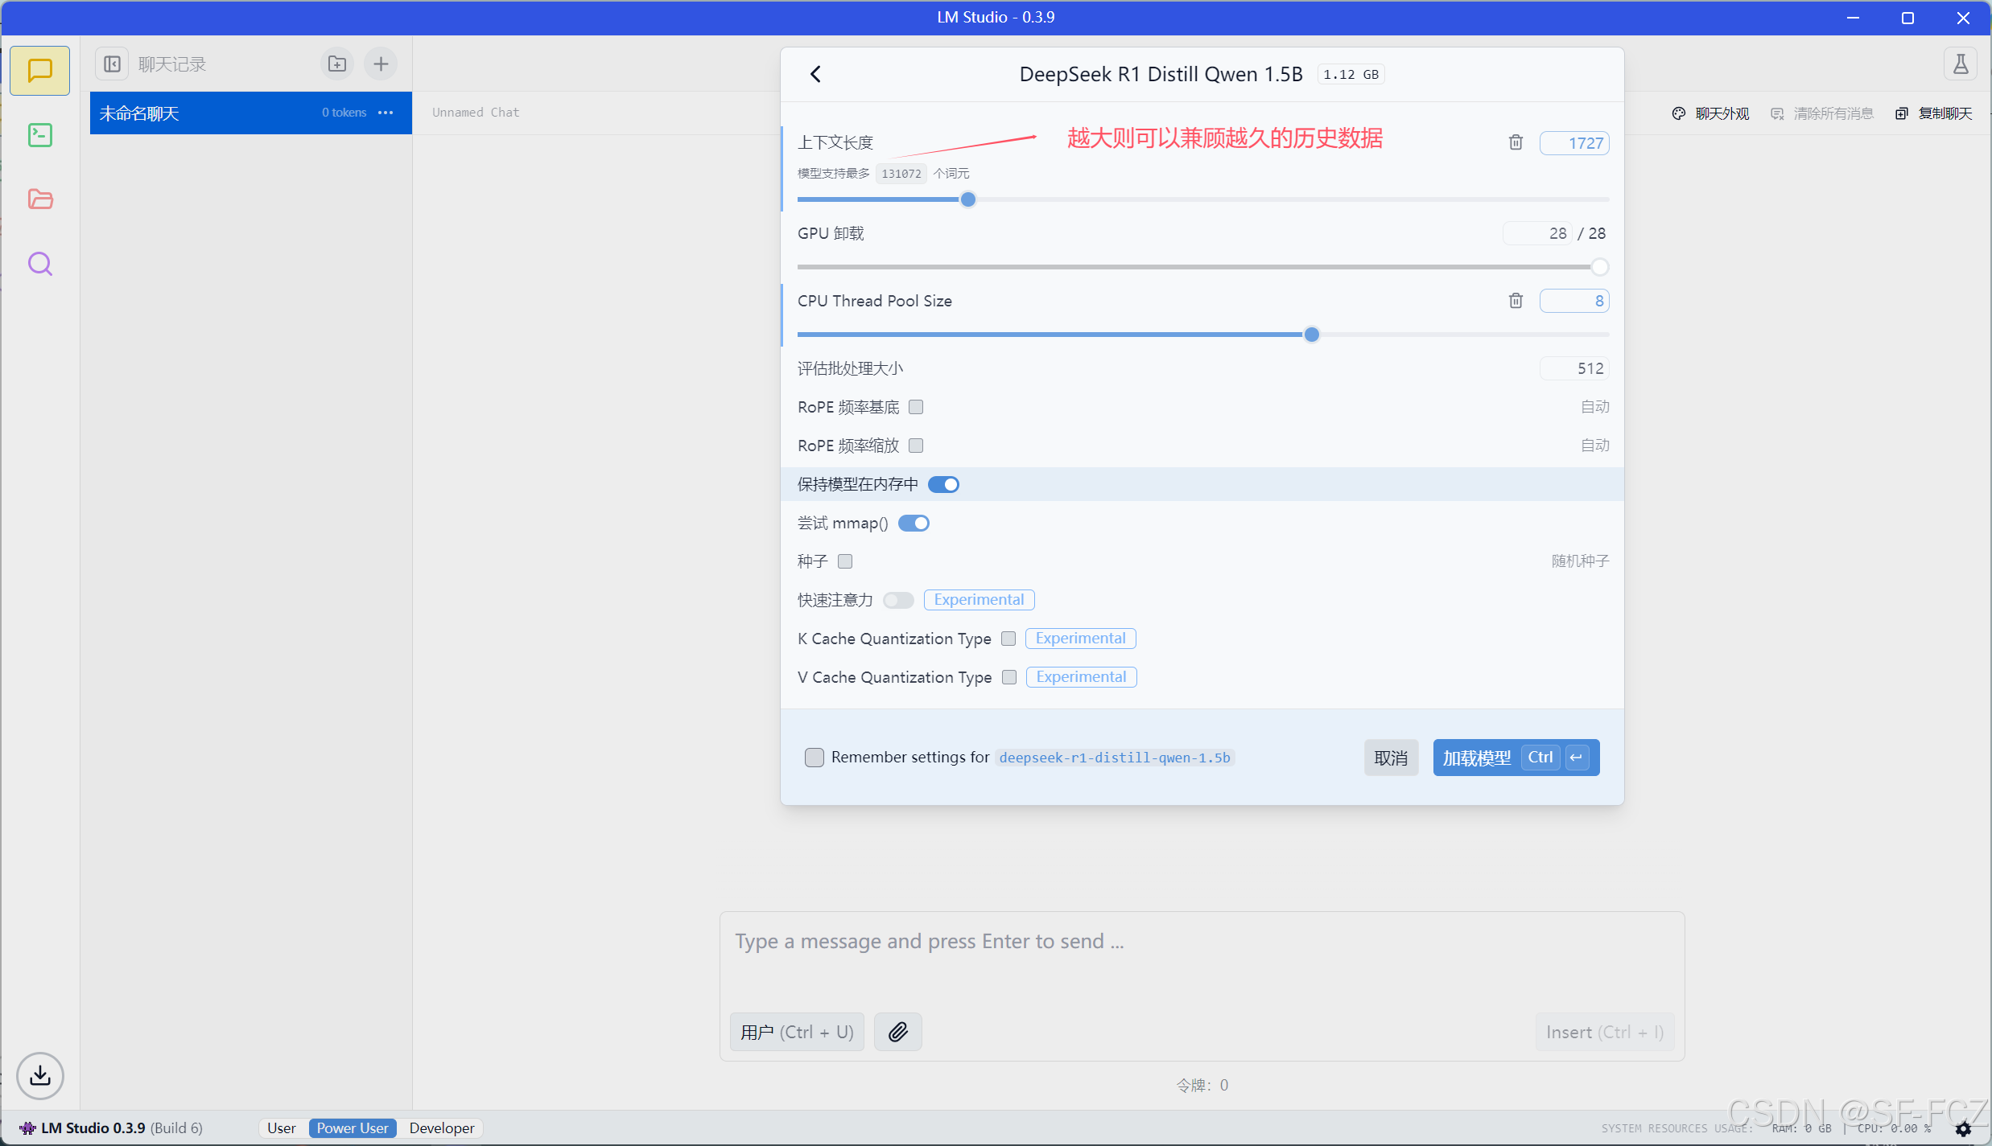The width and height of the screenshot is (1992, 1146).
Task: Open the downloads panel icon
Action: [39, 1075]
